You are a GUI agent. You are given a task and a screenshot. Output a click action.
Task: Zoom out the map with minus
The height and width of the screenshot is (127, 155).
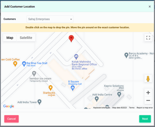point(148,100)
